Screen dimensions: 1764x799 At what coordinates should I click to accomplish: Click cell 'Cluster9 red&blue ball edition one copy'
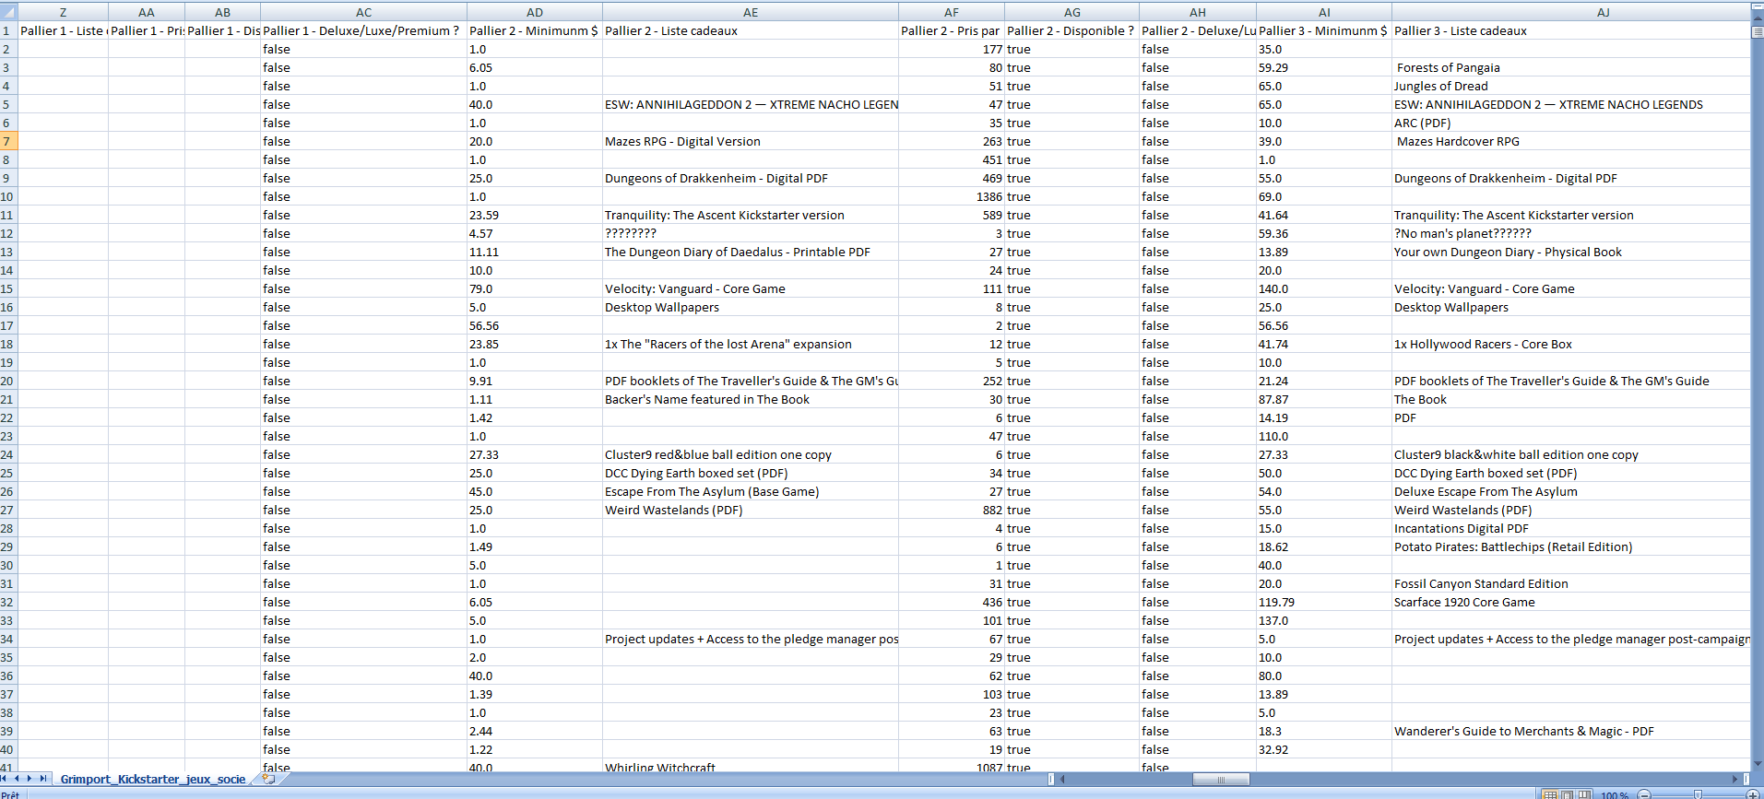coord(751,454)
